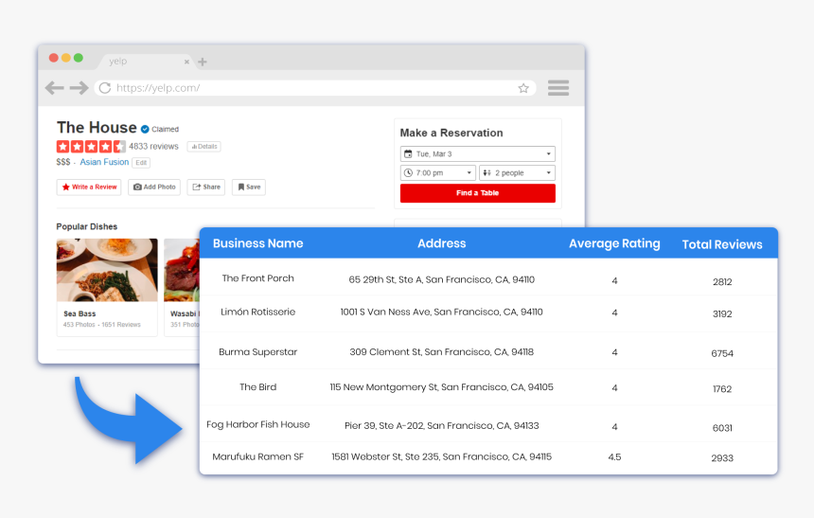814x518 pixels.
Task: Click the Make a Reservation heading
Action: (x=451, y=133)
